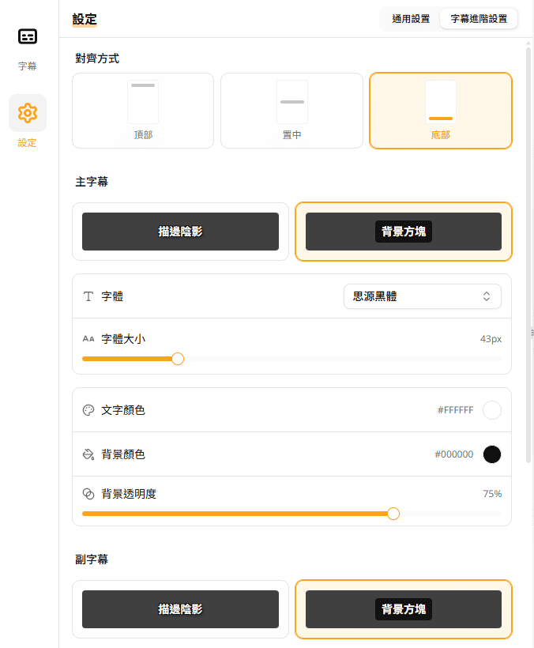Choose 背景方塊 style for main subtitle
Viewport: 534px width, 648px height.
pos(403,232)
